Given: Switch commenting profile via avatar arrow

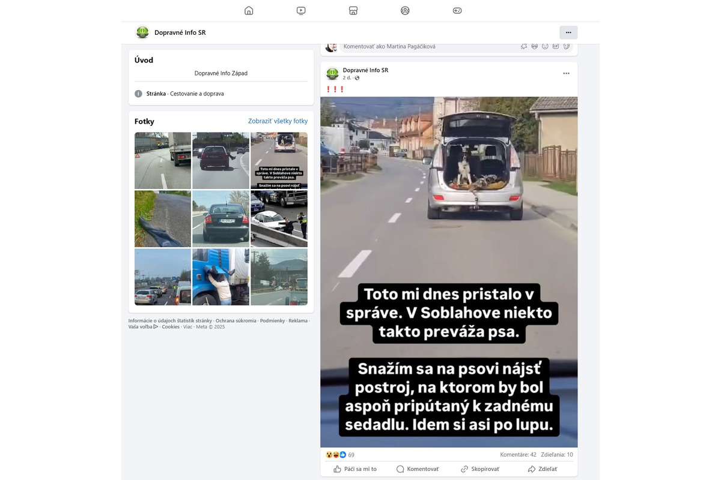Looking at the screenshot, I should tap(335, 50).
